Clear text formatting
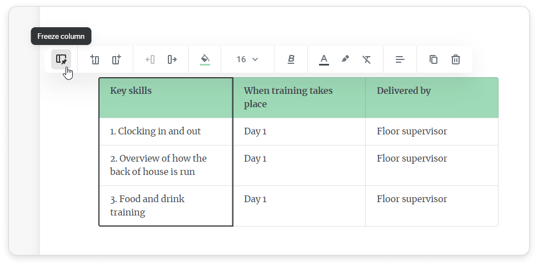The width and height of the screenshot is (538, 266). point(366,59)
